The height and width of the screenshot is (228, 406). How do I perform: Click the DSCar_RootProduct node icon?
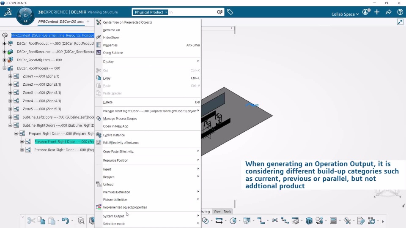point(10,43)
